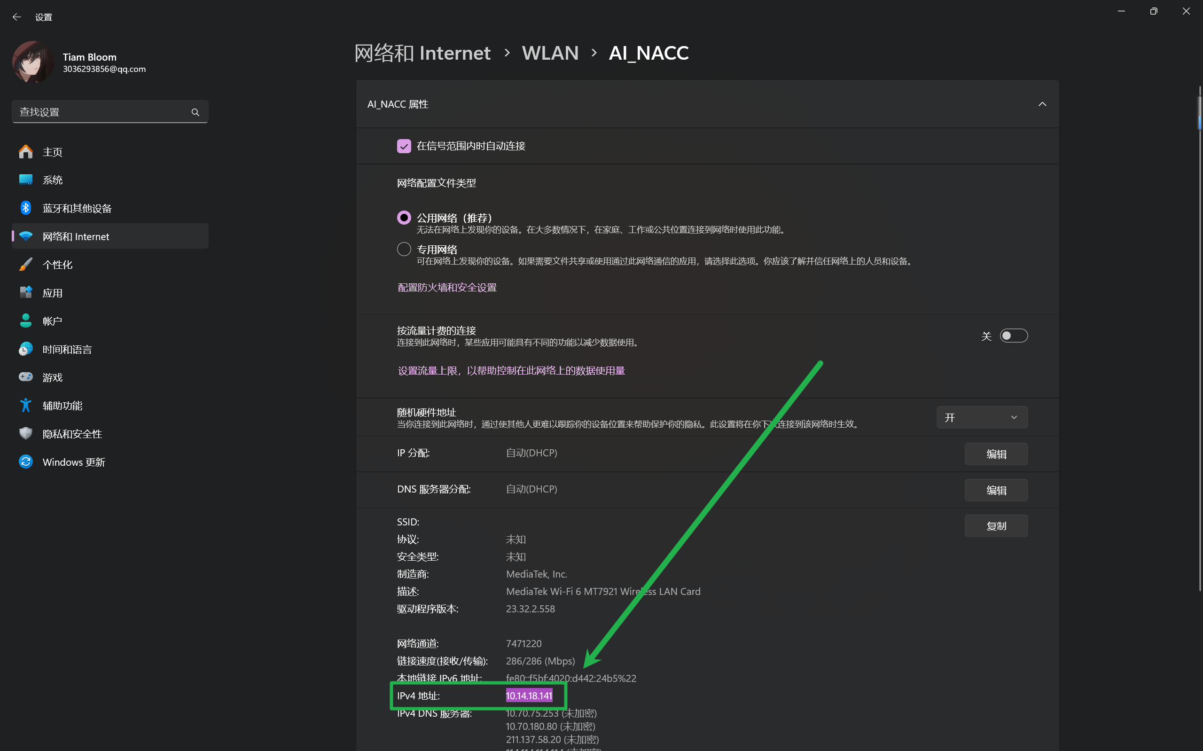The height and width of the screenshot is (751, 1203).
Task: Click 编辑 button for IP 分配
Action: click(x=995, y=454)
